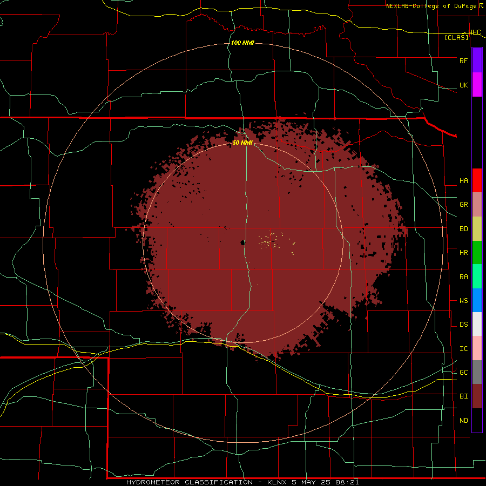Click the 50 NMI range ring label
Image resolution: width=486 pixels, height=486 pixels.
tap(242, 143)
